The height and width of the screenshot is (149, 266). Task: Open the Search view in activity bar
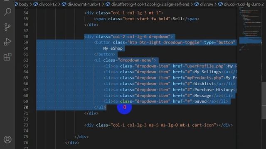(7, 12)
